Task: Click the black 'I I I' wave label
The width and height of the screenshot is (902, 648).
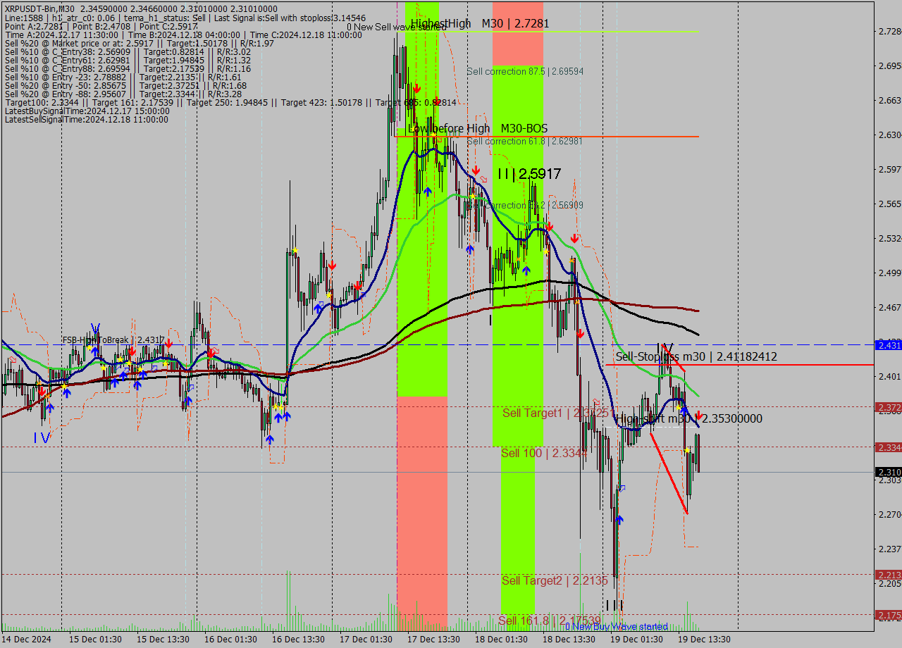Action: tap(614, 605)
